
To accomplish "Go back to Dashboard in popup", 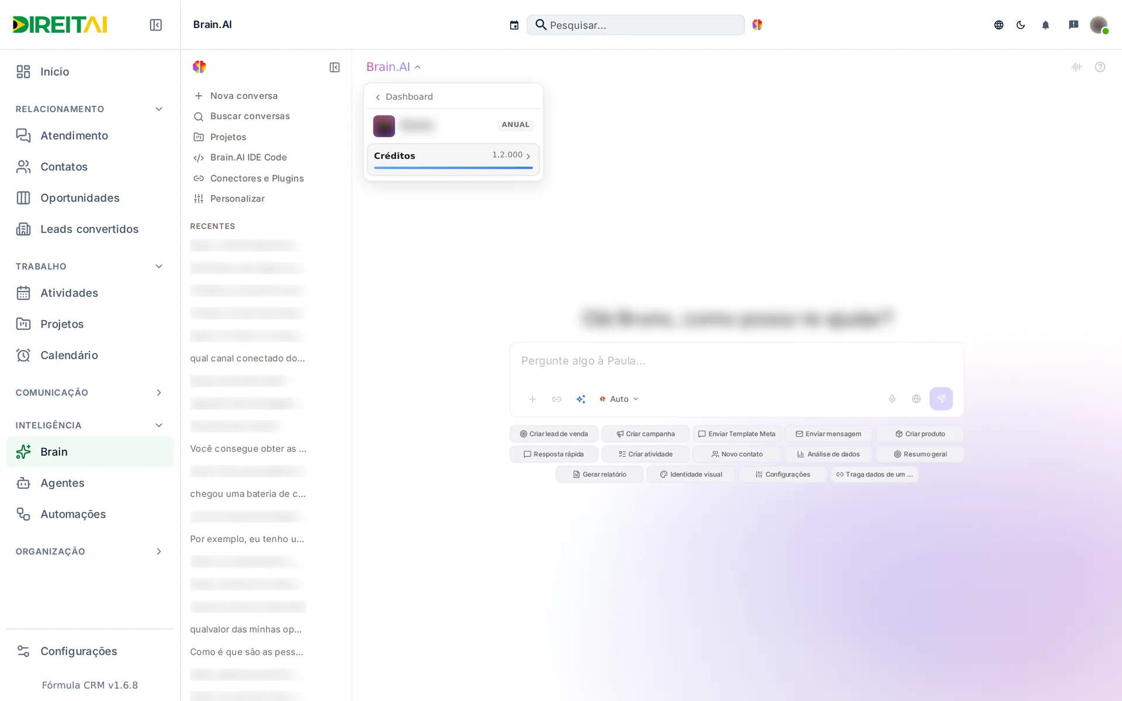I will tap(404, 97).
